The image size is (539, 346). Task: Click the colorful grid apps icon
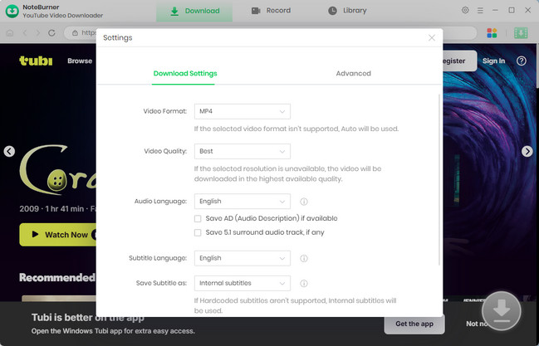click(492, 33)
